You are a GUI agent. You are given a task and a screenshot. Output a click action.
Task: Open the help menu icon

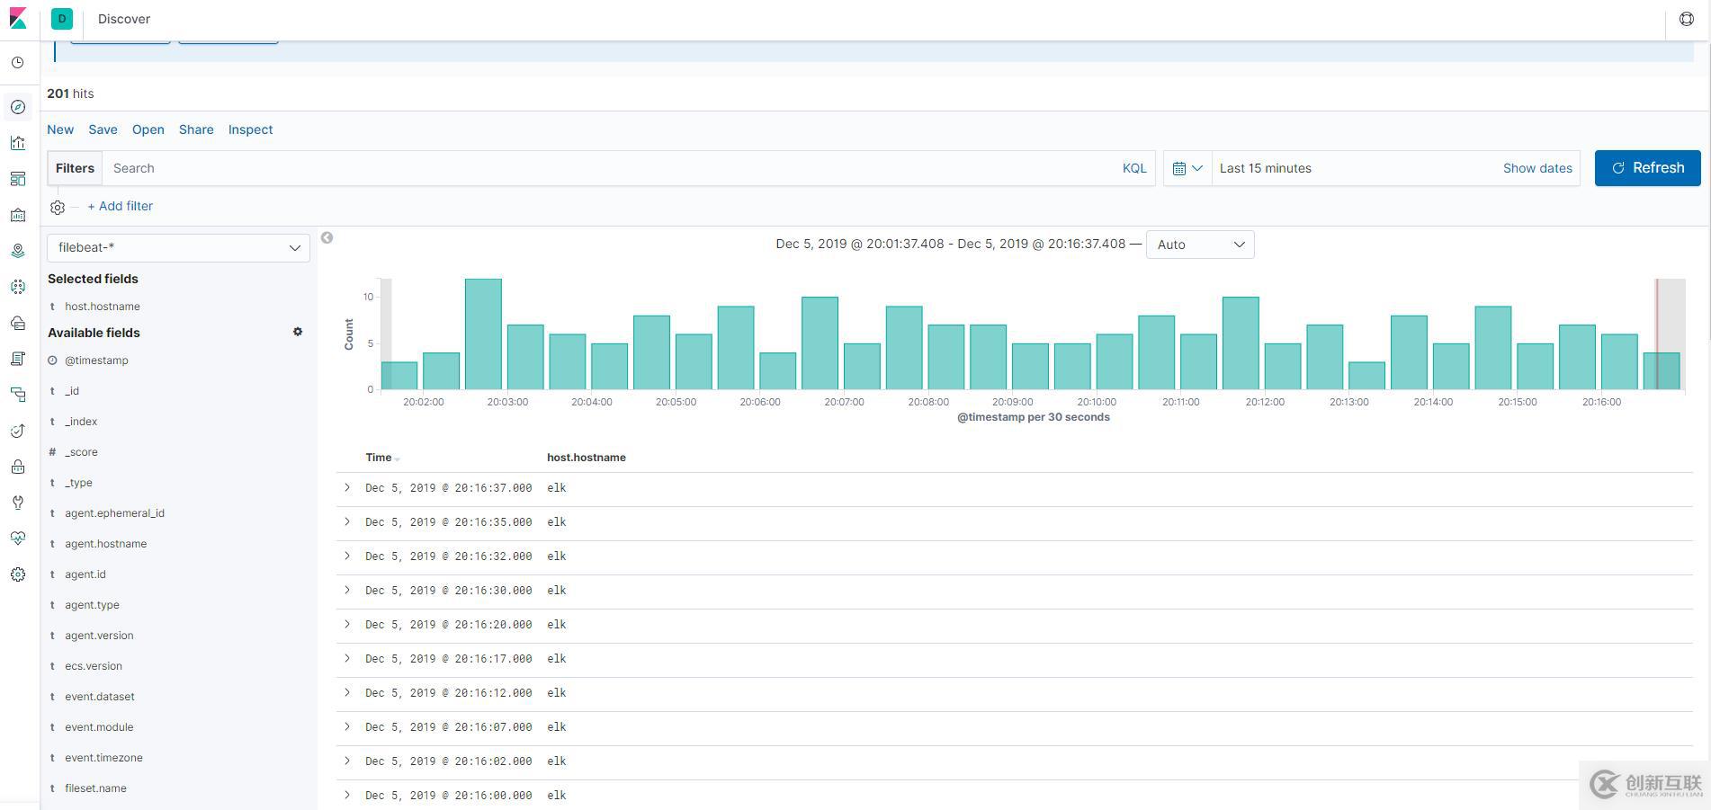pyautogui.click(x=1687, y=19)
